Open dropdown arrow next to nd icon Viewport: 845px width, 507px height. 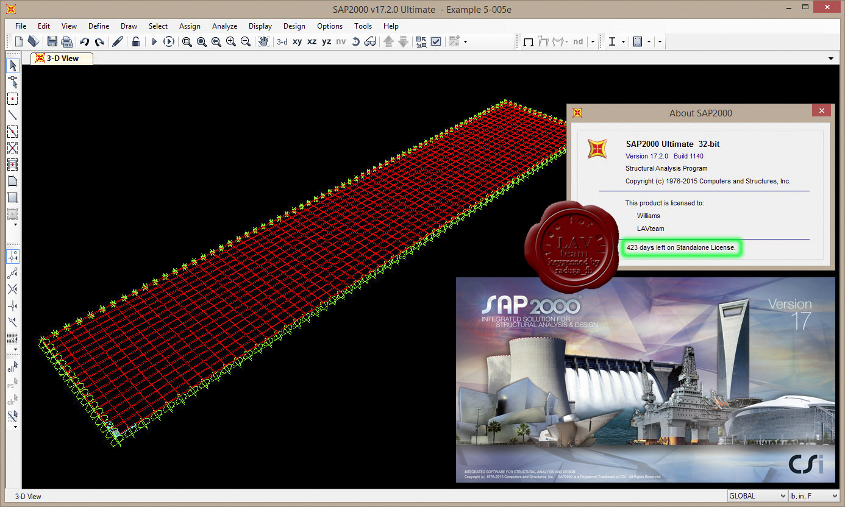coord(593,42)
